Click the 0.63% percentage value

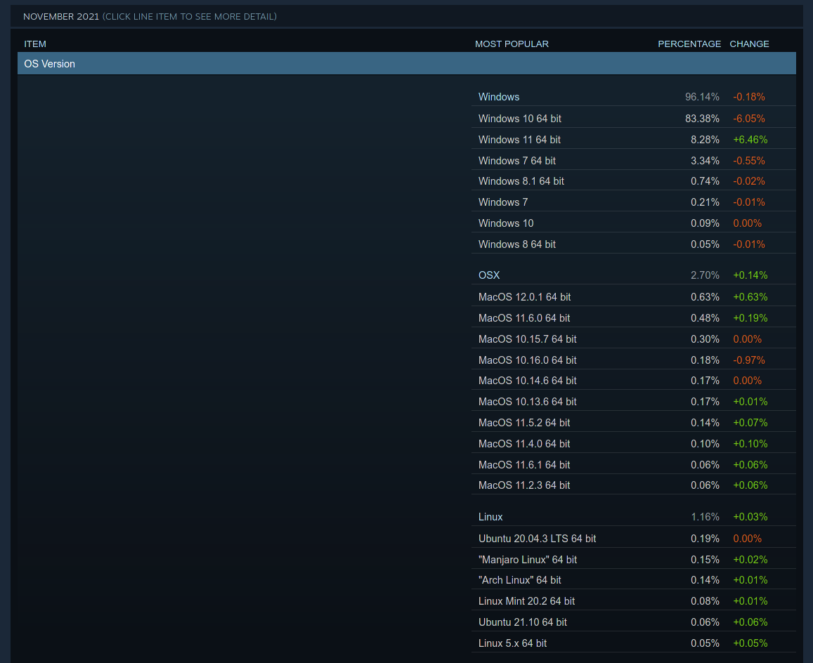(x=705, y=297)
